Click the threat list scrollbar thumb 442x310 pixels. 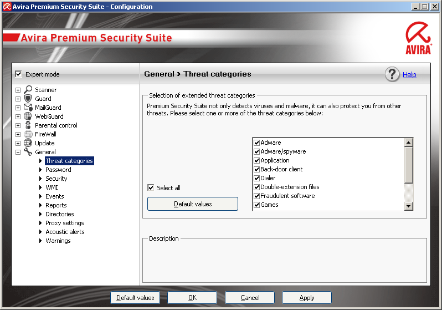pos(408,165)
